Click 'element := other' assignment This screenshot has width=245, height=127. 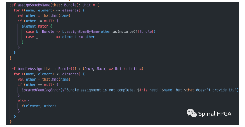pos(79,37)
